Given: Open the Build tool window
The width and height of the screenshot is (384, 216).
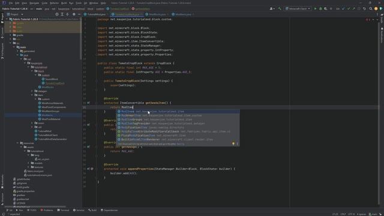Looking at the screenshot, I should [x=92, y=210].
